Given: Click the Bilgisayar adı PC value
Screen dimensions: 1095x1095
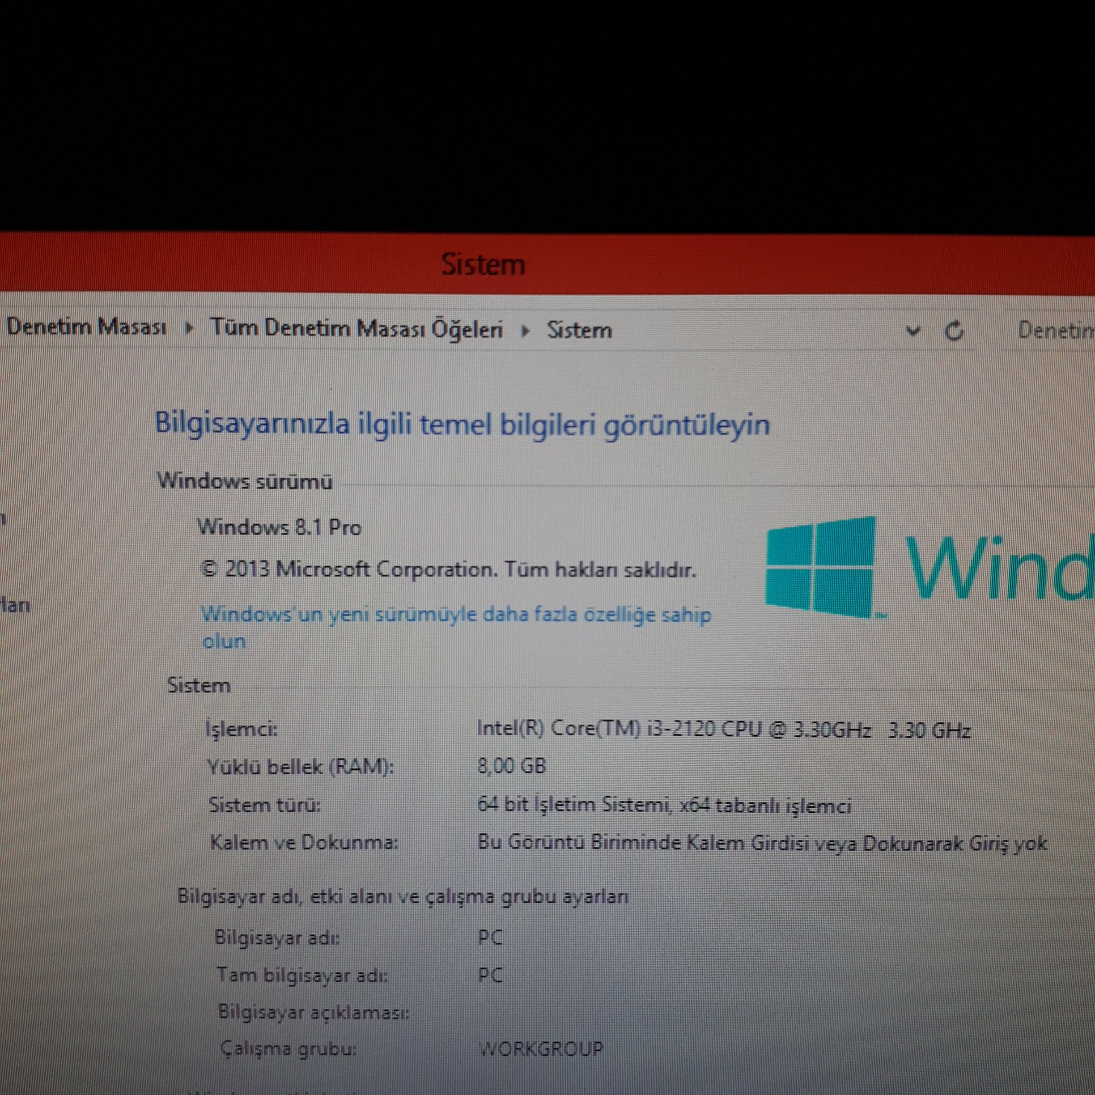Looking at the screenshot, I should (x=490, y=938).
